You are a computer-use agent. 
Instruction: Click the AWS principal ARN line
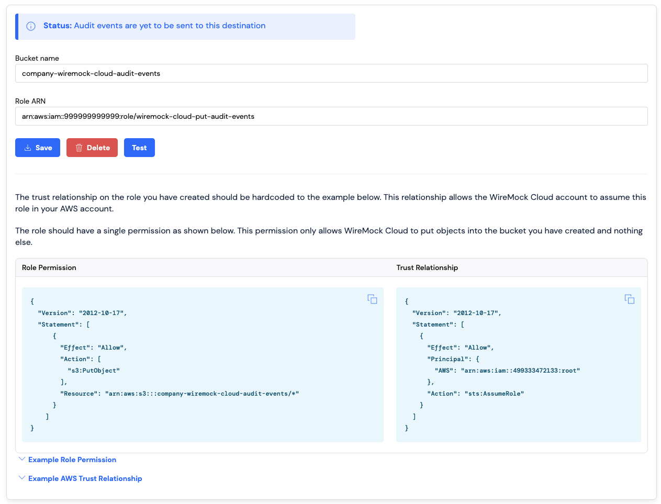coord(508,371)
